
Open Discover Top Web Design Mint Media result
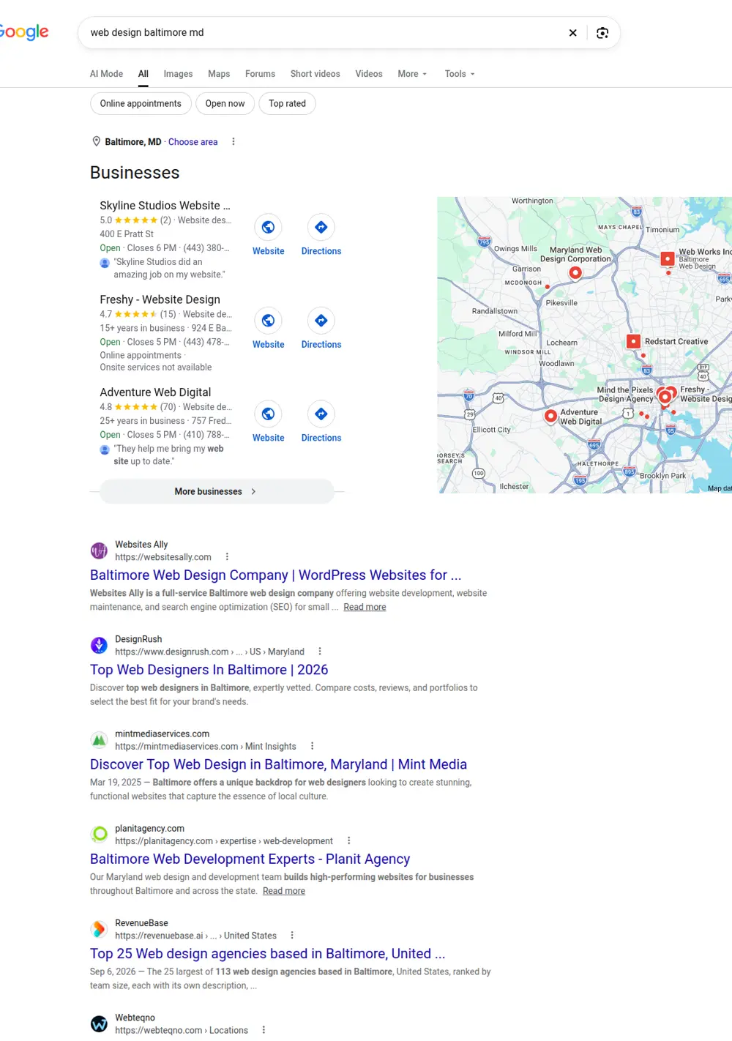pos(278,764)
